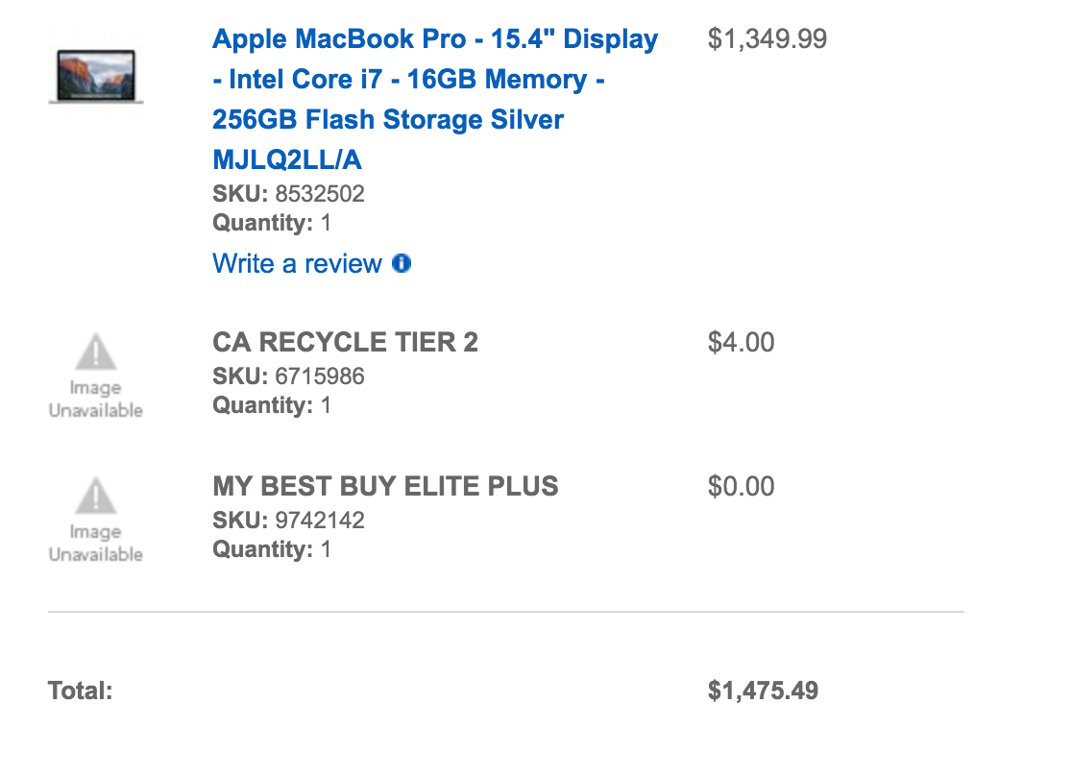
Task: Click the CA RECYCLE TIER 2 title
Action: 345,342
